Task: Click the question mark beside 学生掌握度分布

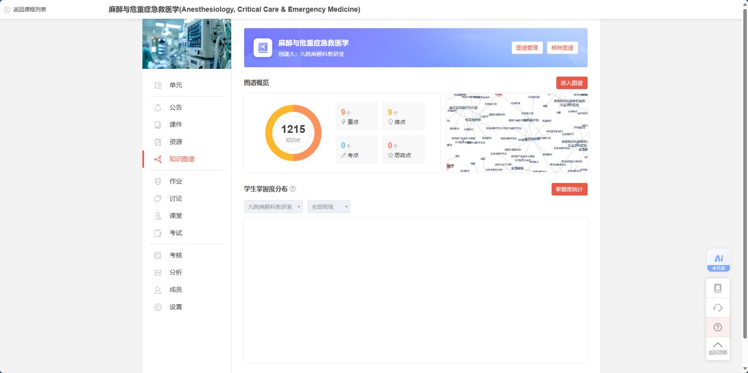Action: pyautogui.click(x=293, y=189)
